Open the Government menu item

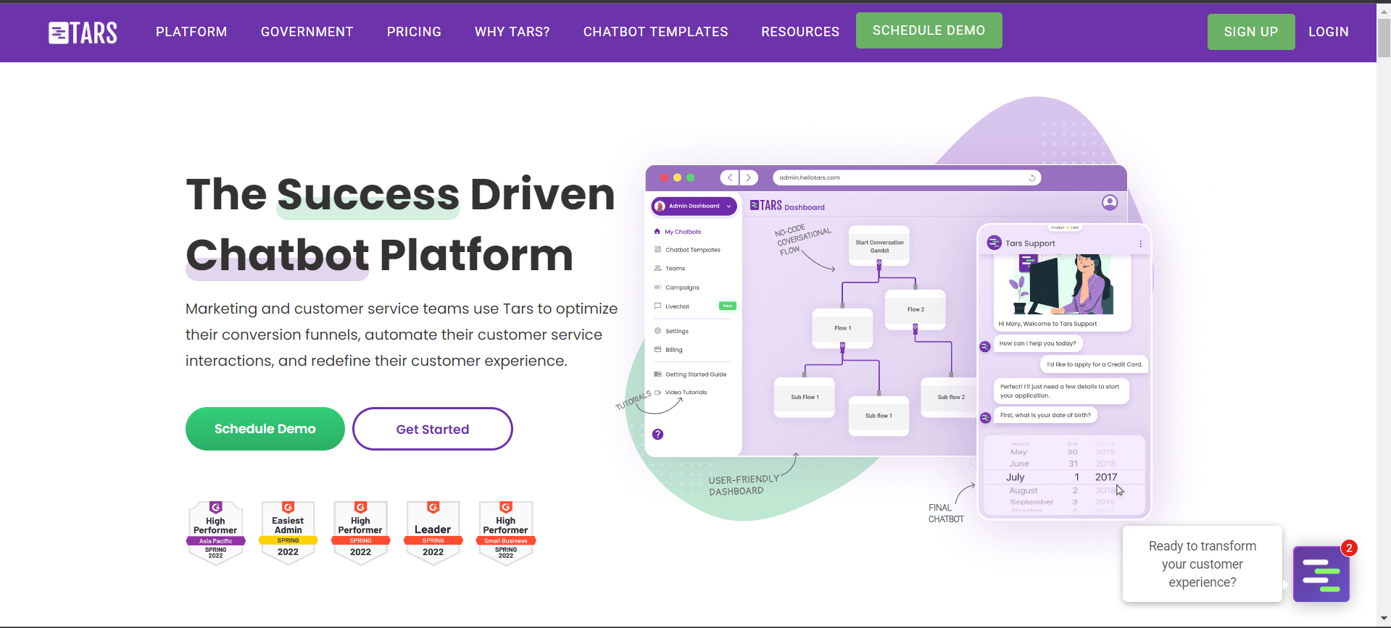click(x=307, y=32)
